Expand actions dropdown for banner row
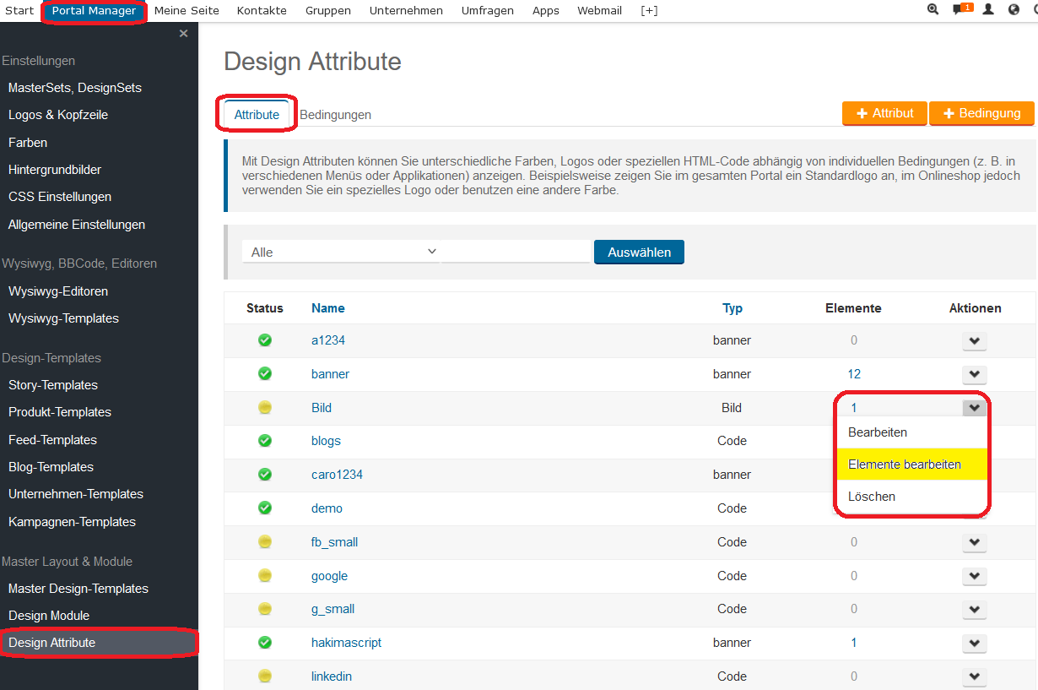This screenshot has width=1038, height=690. tap(975, 374)
